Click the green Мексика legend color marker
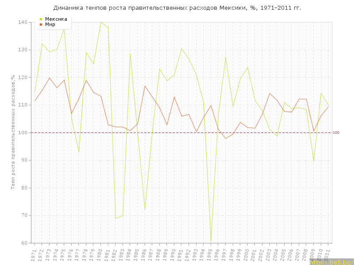The image size is (354, 265). pyautogui.click(x=41, y=19)
